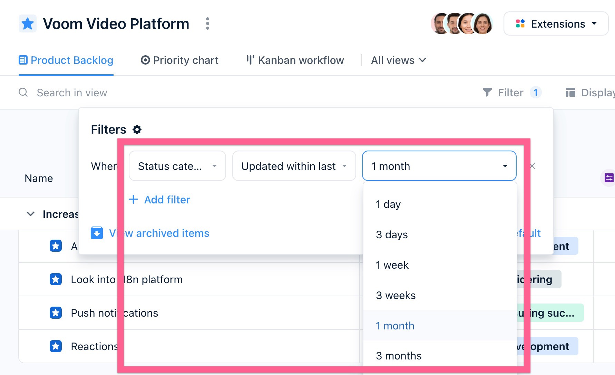Click the Name column header
615x375 pixels.
pos(39,179)
